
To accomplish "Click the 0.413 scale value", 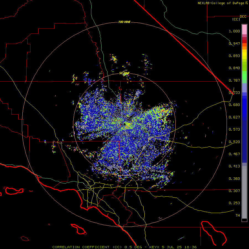I will click(234, 166).
